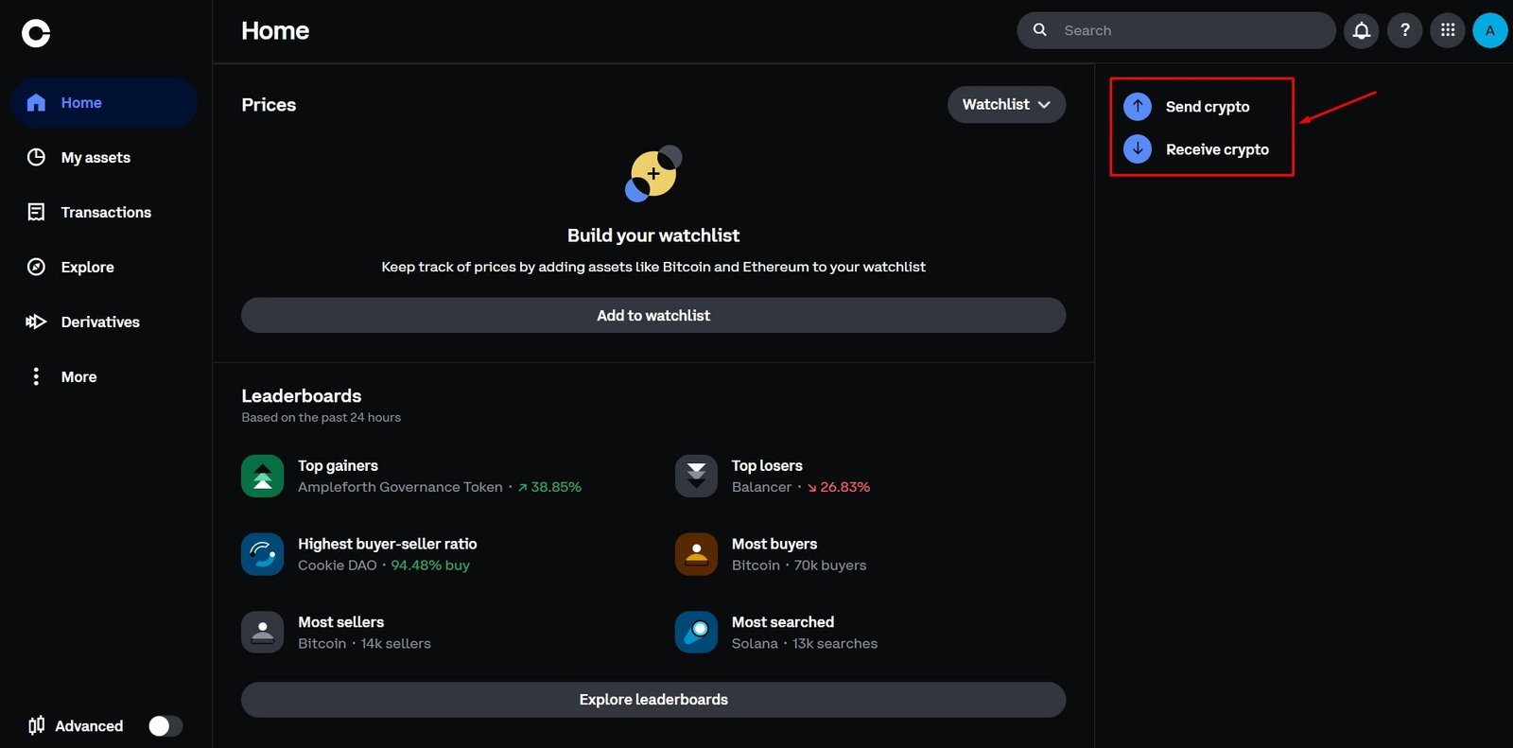This screenshot has height=748, width=1513.
Task: Click the Send crypto arrow icon
Action: (x=1138, y=107)
